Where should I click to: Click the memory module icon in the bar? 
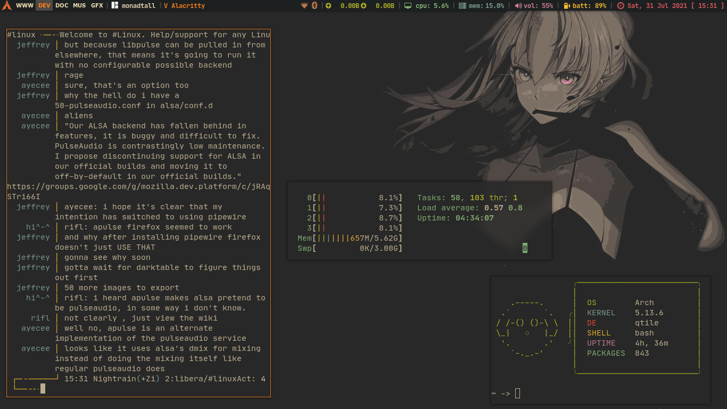click(x=462, y=5)
